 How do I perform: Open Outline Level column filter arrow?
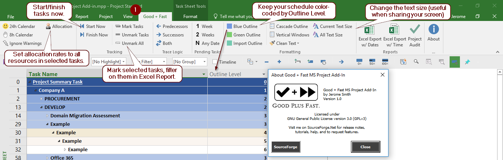(x=264, y=74)
